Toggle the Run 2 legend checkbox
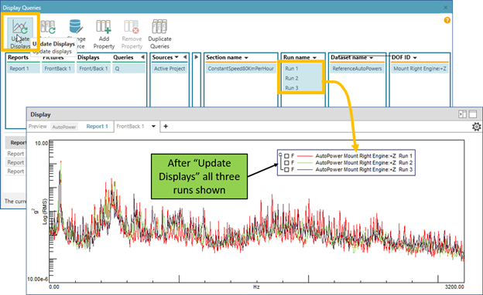Image resolution: width=483 pixels, height=295 pixels. pyautogui.click(x=286, y=163)
